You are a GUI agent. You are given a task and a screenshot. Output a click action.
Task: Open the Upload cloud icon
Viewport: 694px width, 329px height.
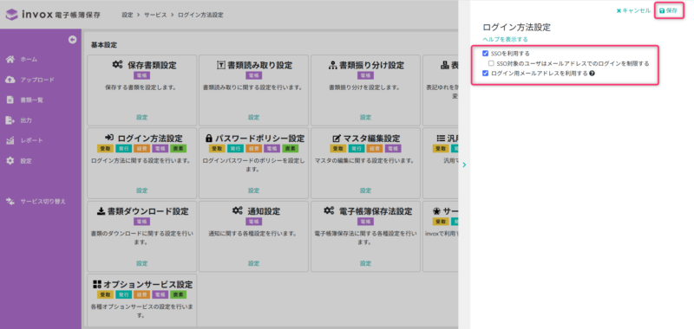pyautogui.click(x=10, y=80)
